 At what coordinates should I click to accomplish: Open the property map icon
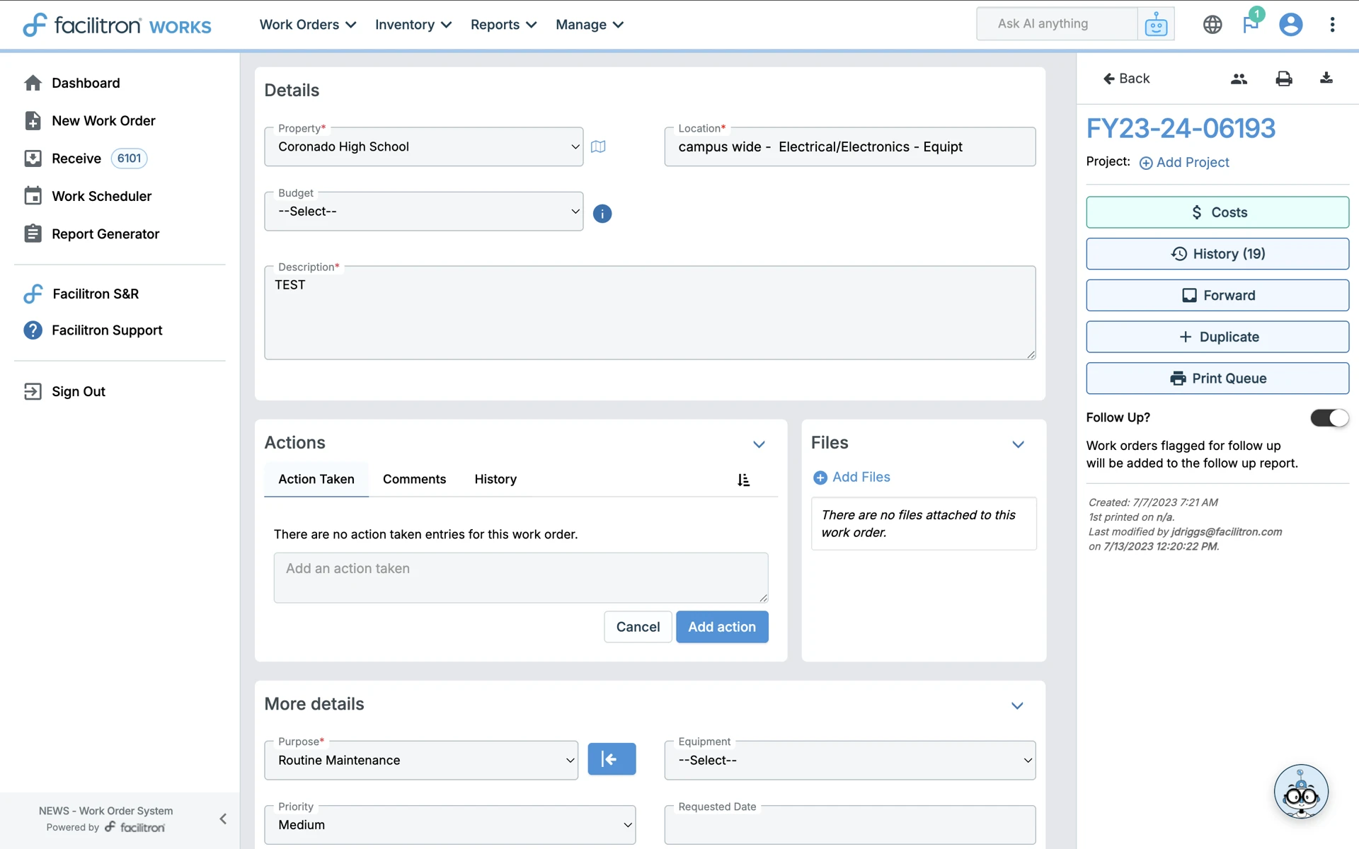[x=598, y=146]
